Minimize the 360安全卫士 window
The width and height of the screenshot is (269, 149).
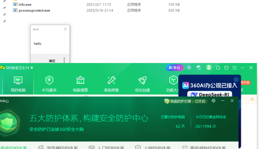point(243,68)
